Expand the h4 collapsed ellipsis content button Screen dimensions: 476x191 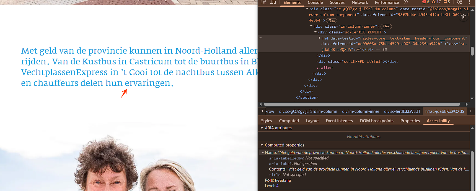point(359,50)
